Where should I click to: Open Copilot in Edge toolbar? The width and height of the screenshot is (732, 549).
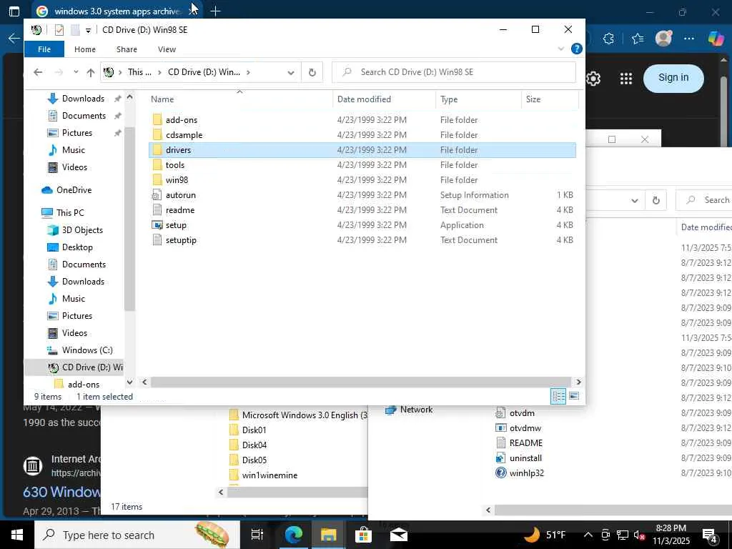[x=716, y=39]
